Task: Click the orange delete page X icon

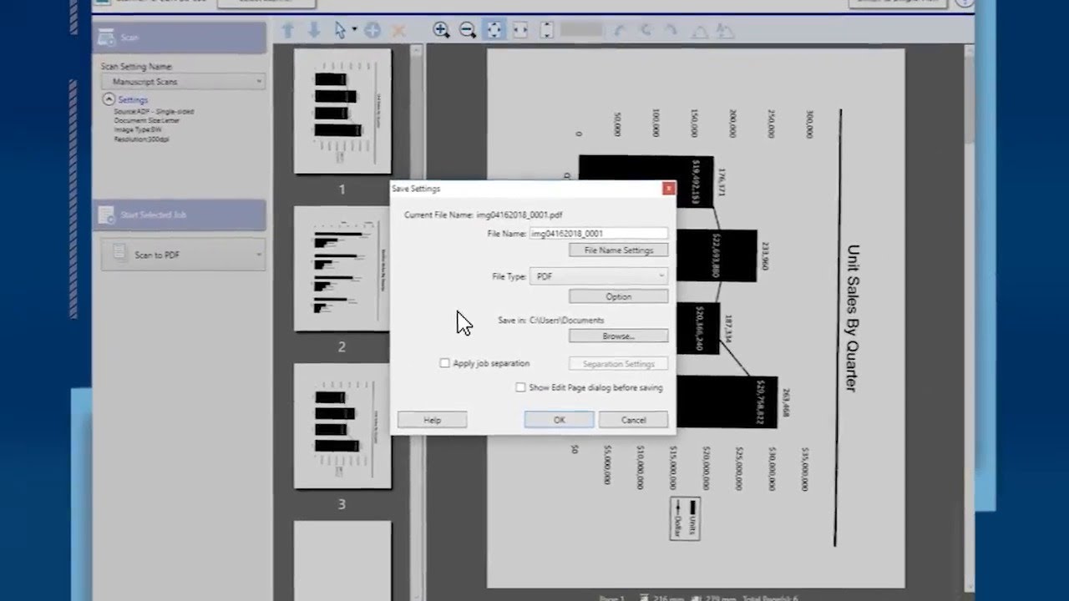Action: [398, 31]
